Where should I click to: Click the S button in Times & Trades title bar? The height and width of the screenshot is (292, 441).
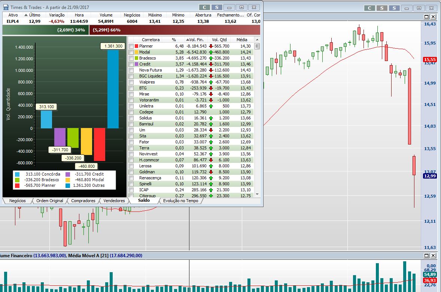217,7
